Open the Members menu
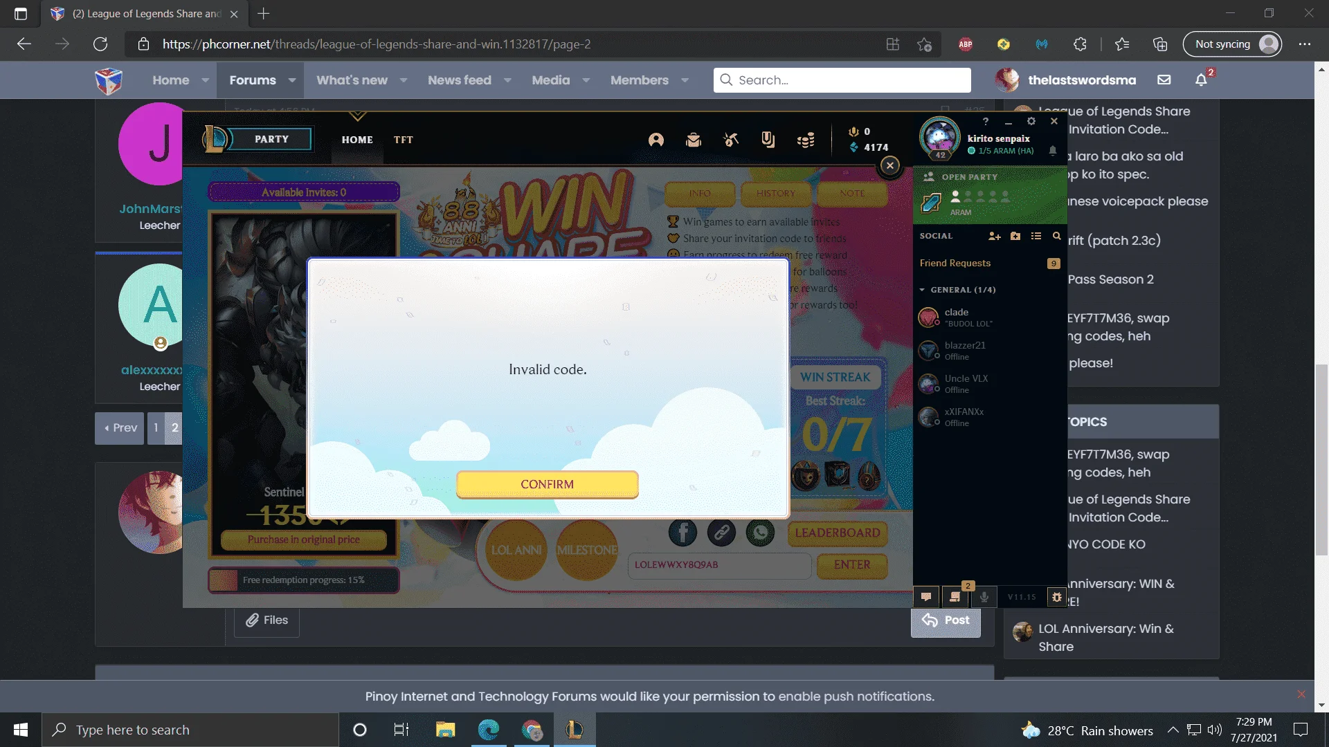This screenshot has width=1329, height=747. click(x=640, y=80)
